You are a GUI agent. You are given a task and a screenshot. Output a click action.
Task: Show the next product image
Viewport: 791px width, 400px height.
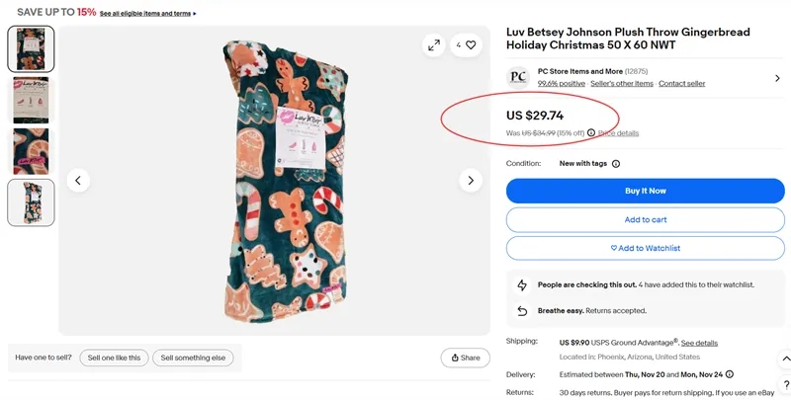click(x=471, y=181)
